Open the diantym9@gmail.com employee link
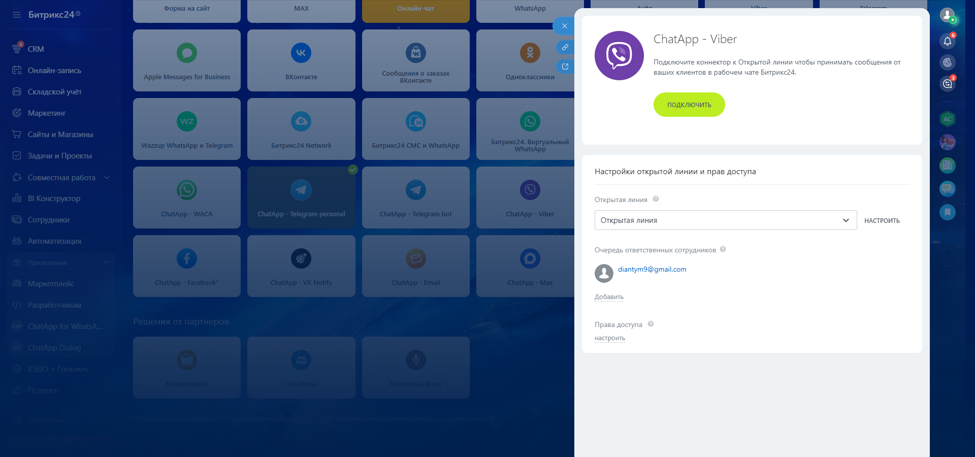This screenshot has height=457, width=975. (x=652, y=270)
